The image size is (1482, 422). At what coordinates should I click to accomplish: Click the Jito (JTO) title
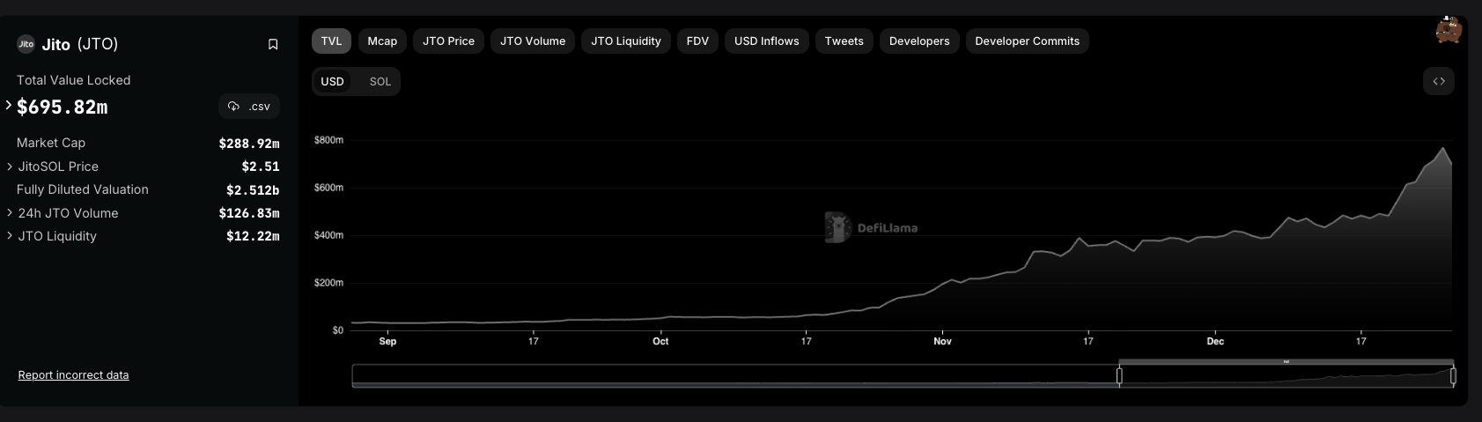tap(80, 44)
